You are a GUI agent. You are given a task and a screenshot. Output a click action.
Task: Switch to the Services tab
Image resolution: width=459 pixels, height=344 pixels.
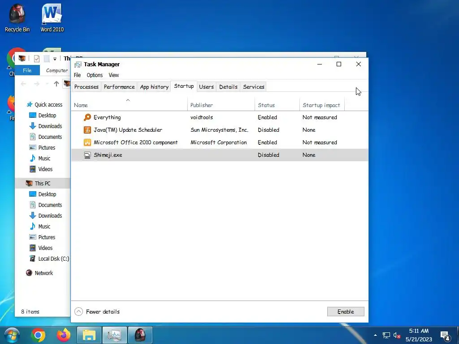point(254,87)
